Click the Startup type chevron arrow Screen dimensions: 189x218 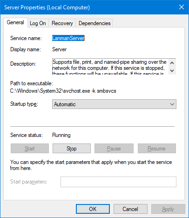point(172,104)
